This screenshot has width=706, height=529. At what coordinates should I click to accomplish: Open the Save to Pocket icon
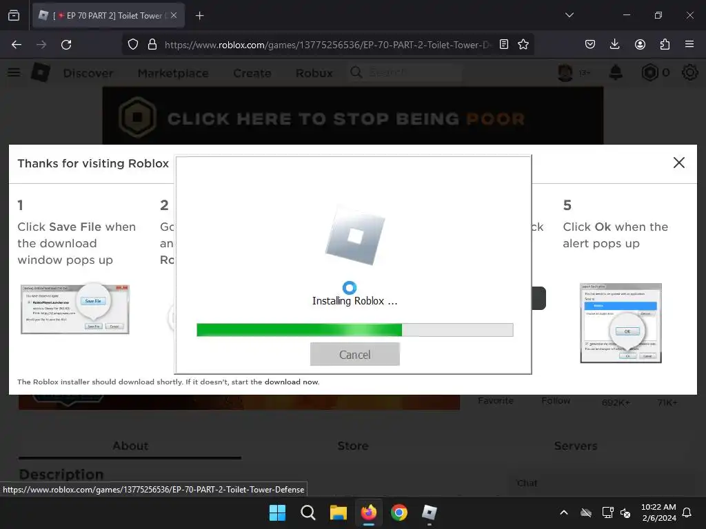(590, 45)
